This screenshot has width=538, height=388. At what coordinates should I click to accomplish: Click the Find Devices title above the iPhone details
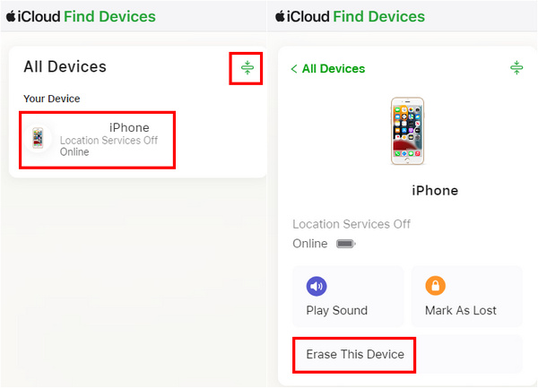(378, 16)
